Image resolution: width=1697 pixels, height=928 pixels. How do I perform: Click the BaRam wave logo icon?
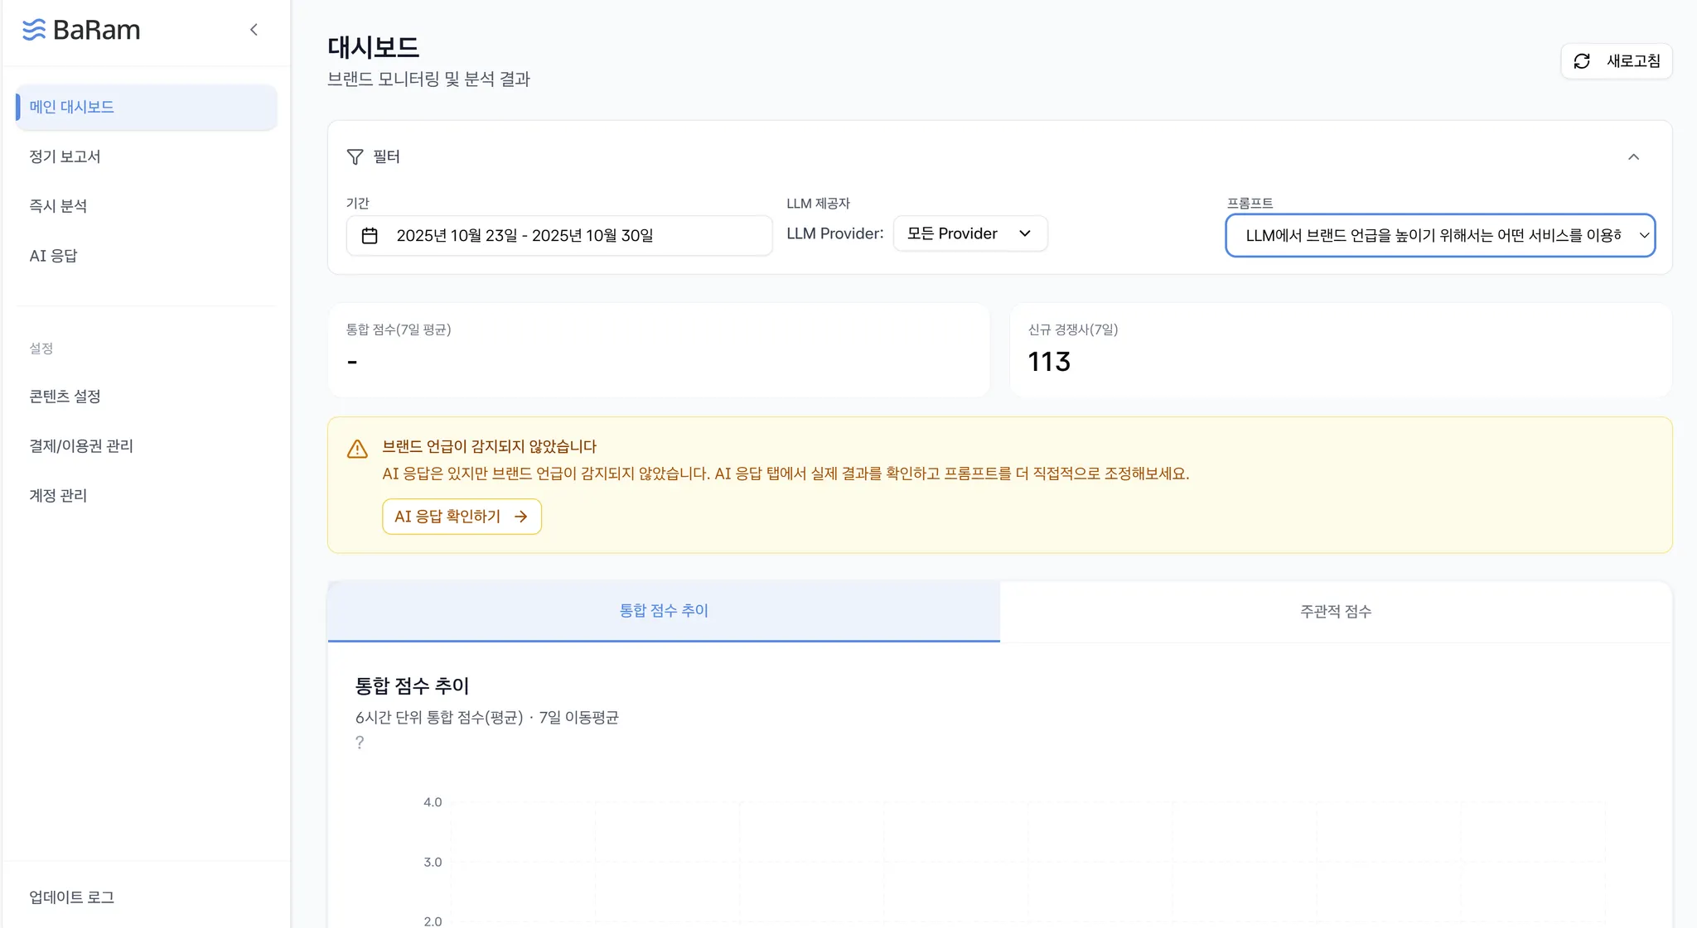coord(34,30)
